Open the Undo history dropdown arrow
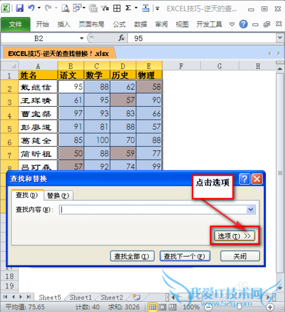This screenshot has width=285, height=312. pyautogui.click(x=39, y=8)
